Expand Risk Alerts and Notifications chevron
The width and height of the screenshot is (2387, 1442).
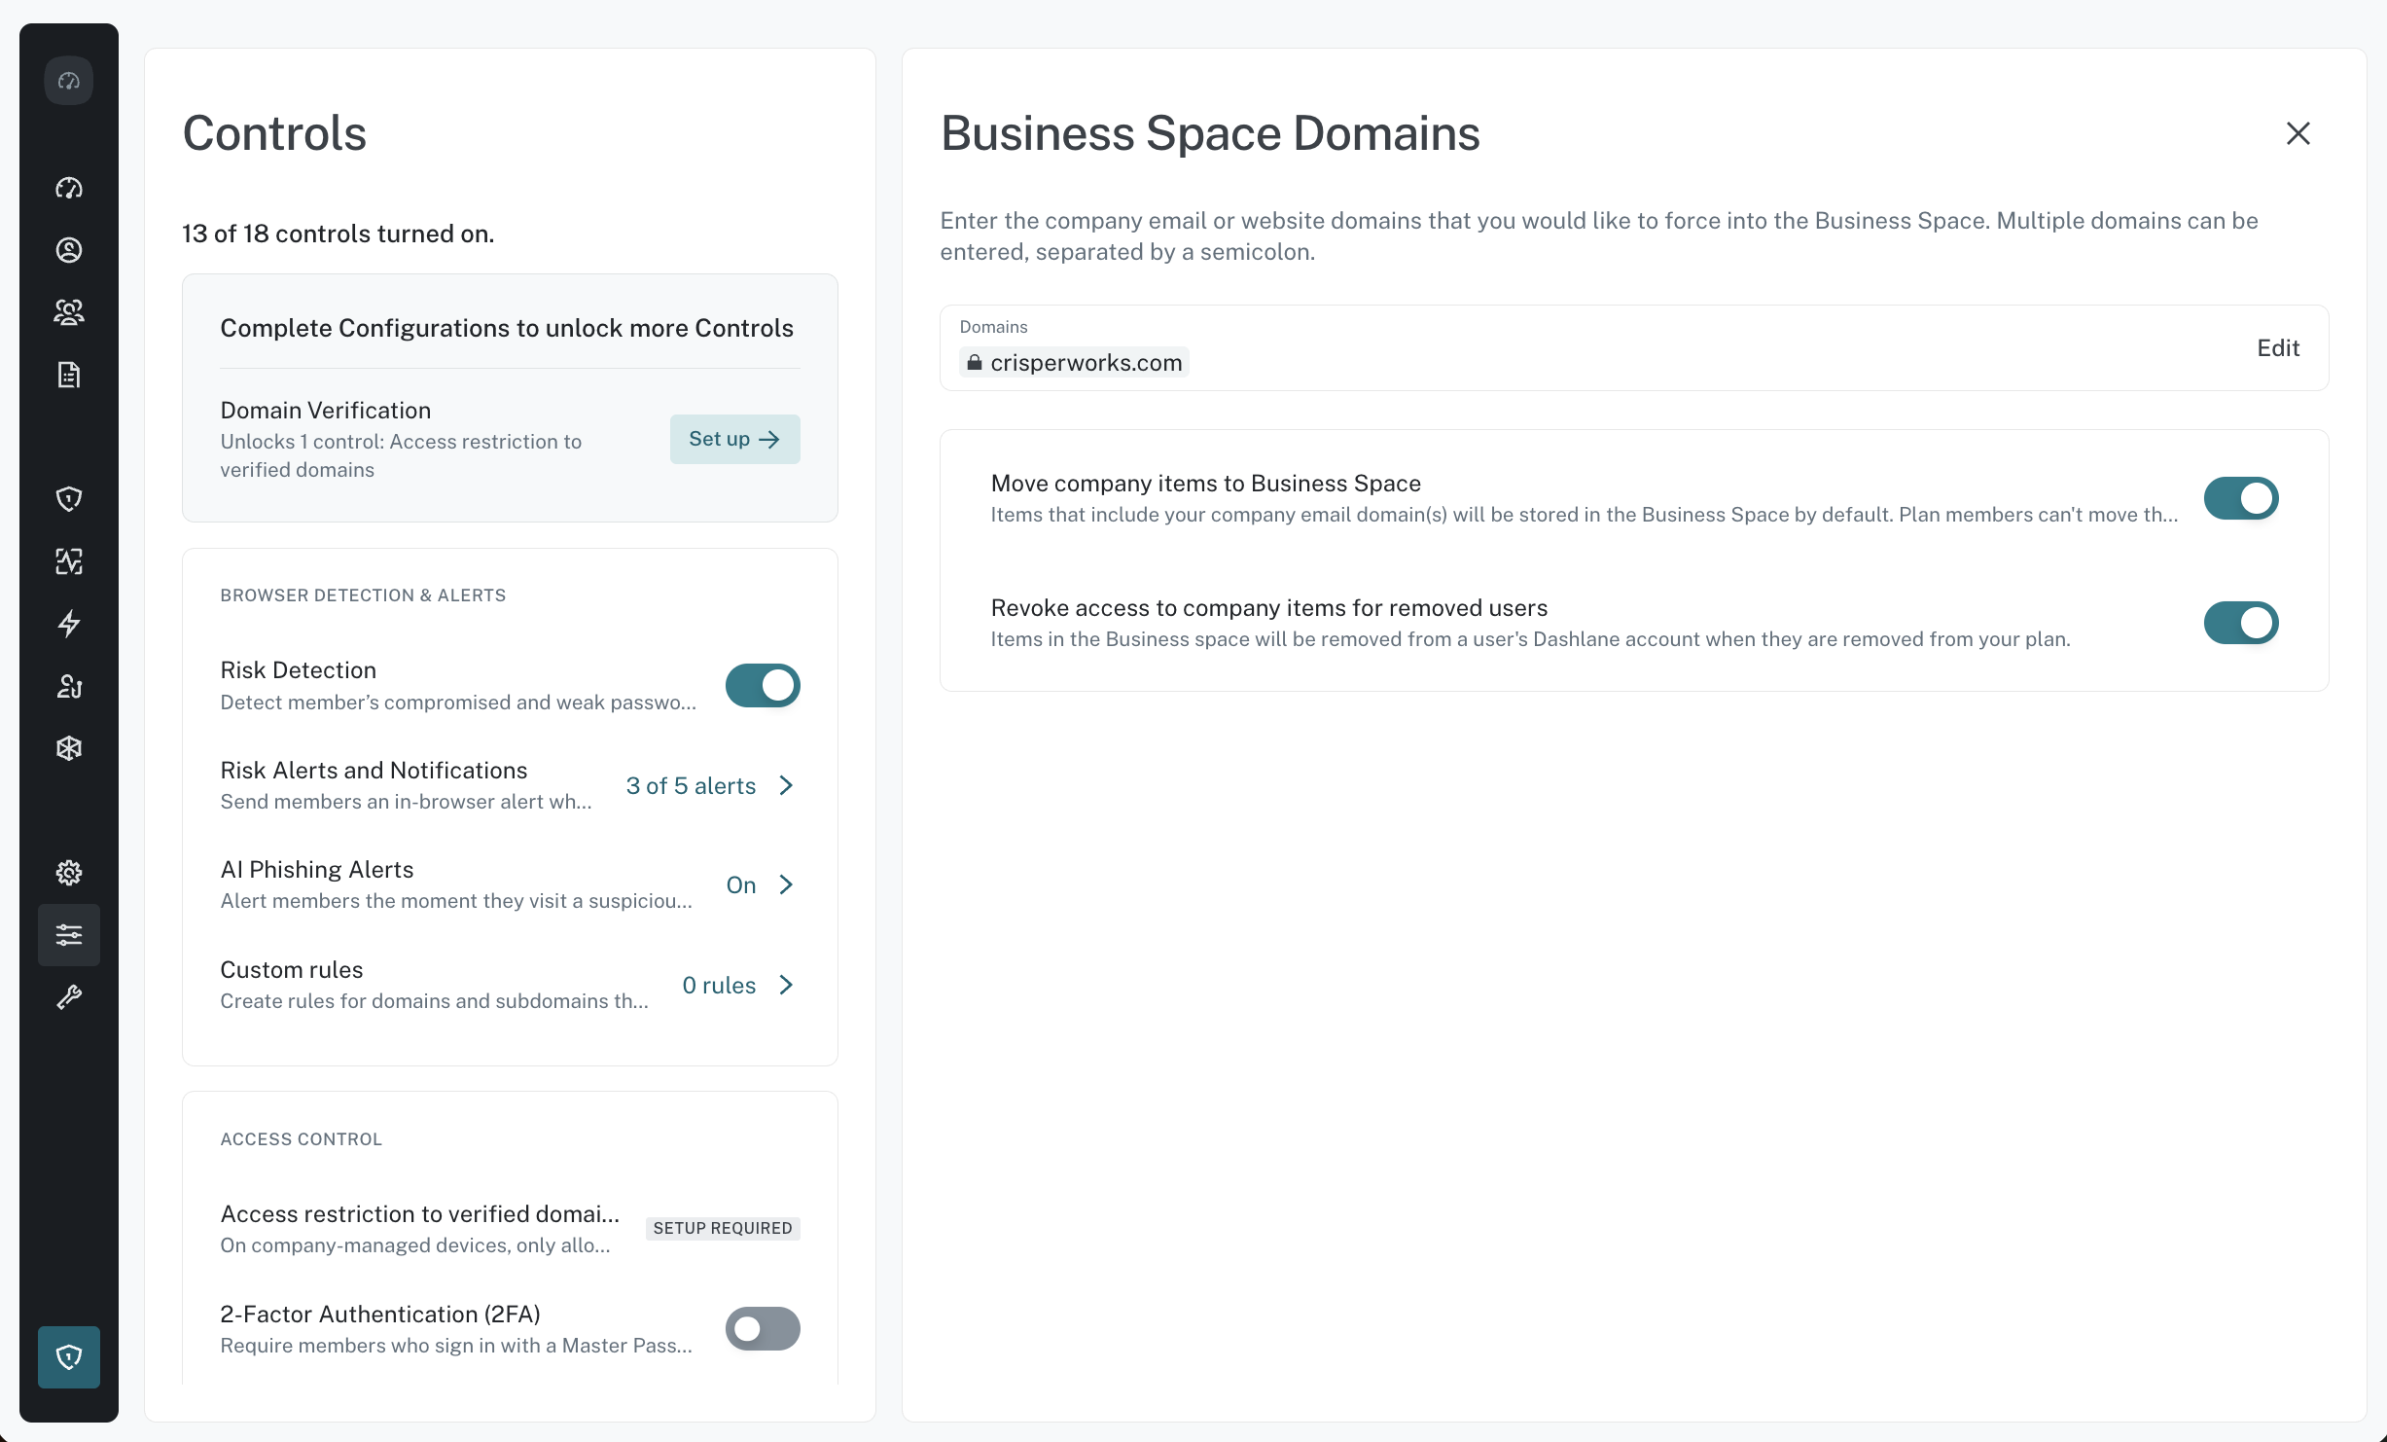787,785
